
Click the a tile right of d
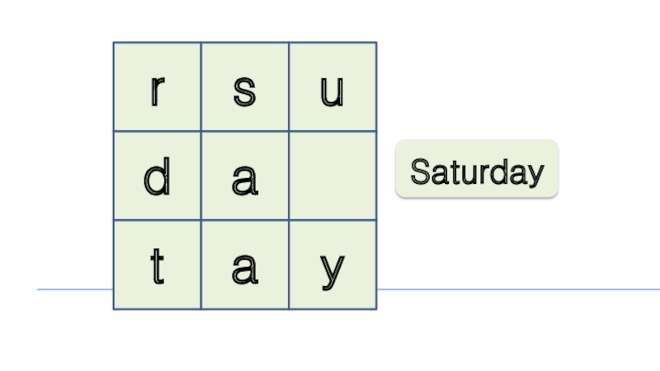[x=245, y=176]
